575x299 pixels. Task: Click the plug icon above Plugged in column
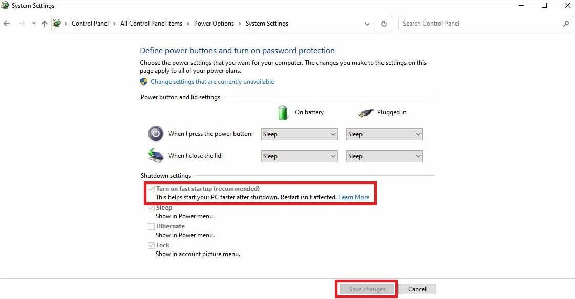tap(366, 112)
